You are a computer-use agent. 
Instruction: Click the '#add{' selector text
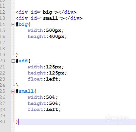point(23,61)
